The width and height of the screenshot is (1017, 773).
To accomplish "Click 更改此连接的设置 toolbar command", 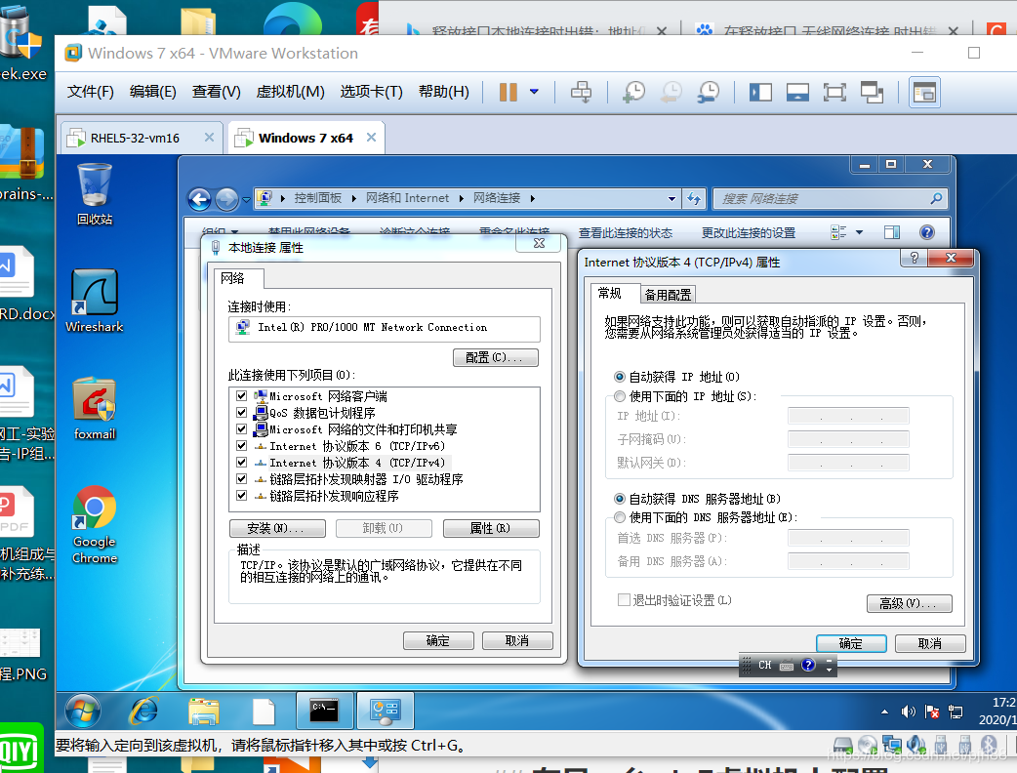I will pos(748,233).
